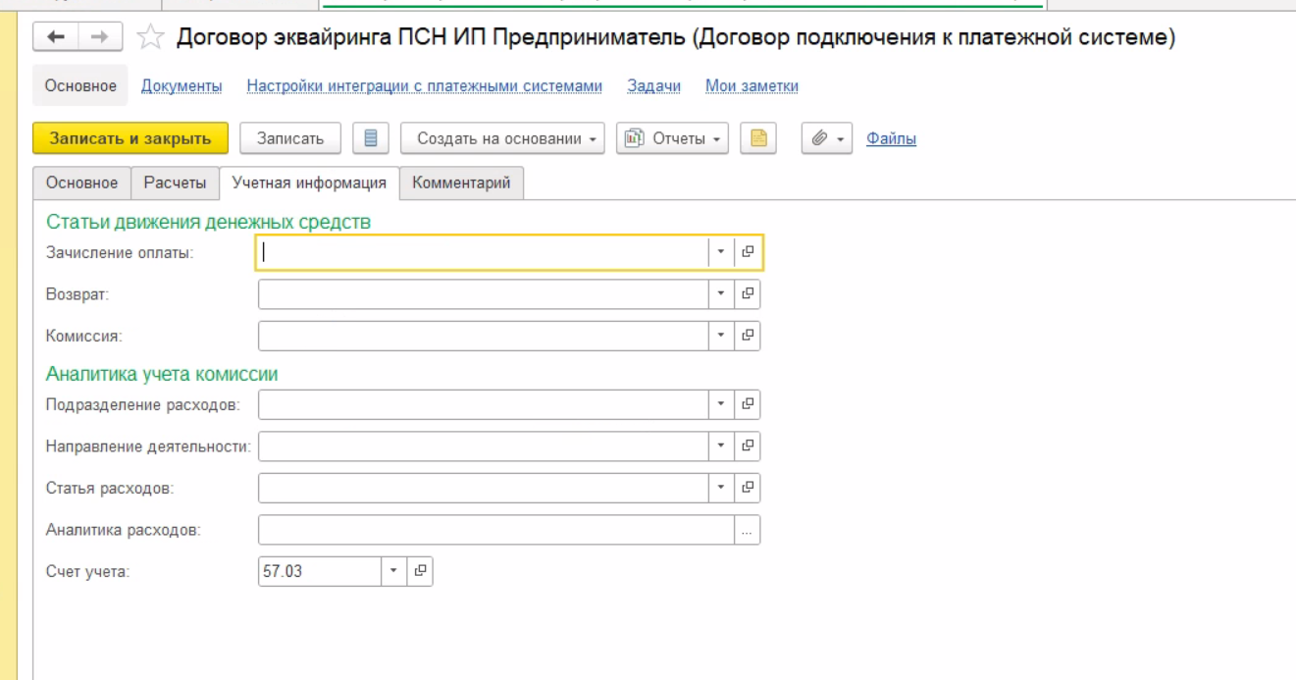1296x680 pixels.
Task: Open the Зачисление оплаты linked item icon
Action: 748,252
